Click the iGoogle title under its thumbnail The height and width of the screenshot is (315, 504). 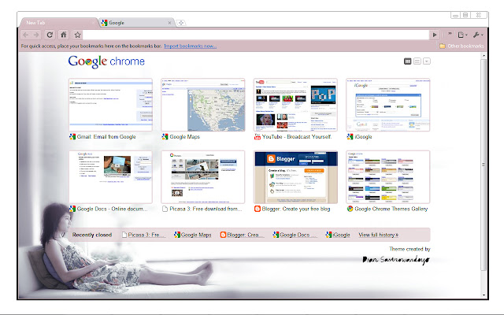click(x=363, y=136)
